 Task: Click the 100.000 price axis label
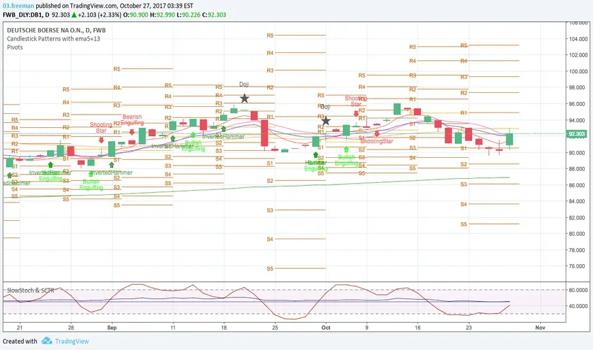coord(578,71)
